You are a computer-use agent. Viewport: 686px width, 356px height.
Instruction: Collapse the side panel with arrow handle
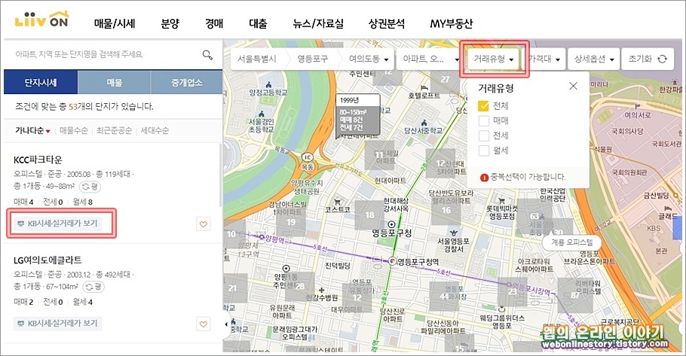[227, 324]
